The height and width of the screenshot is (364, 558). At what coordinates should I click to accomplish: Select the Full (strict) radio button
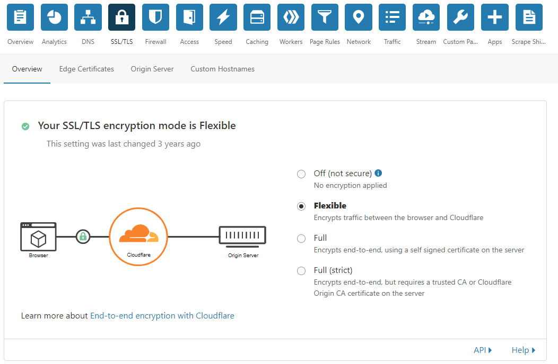301,271
